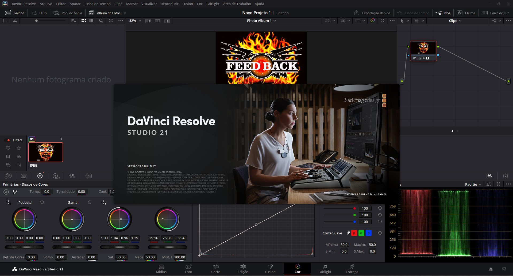Open the Camera Raw palette
Viewport: 513px width, 276px height.
[x=8, y=176]
